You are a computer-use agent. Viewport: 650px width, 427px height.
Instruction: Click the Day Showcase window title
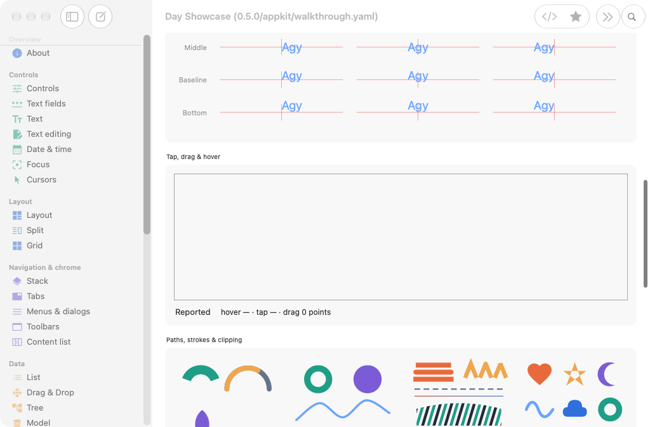pyautogui.click(x=272, y=16)
